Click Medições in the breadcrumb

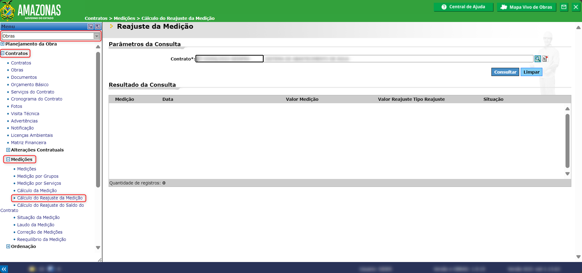coord(124,18)
